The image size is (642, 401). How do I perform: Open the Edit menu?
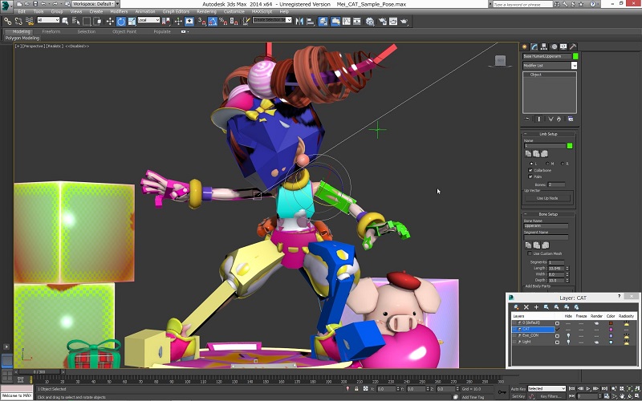pyautogui.click(x=22, y=11)
